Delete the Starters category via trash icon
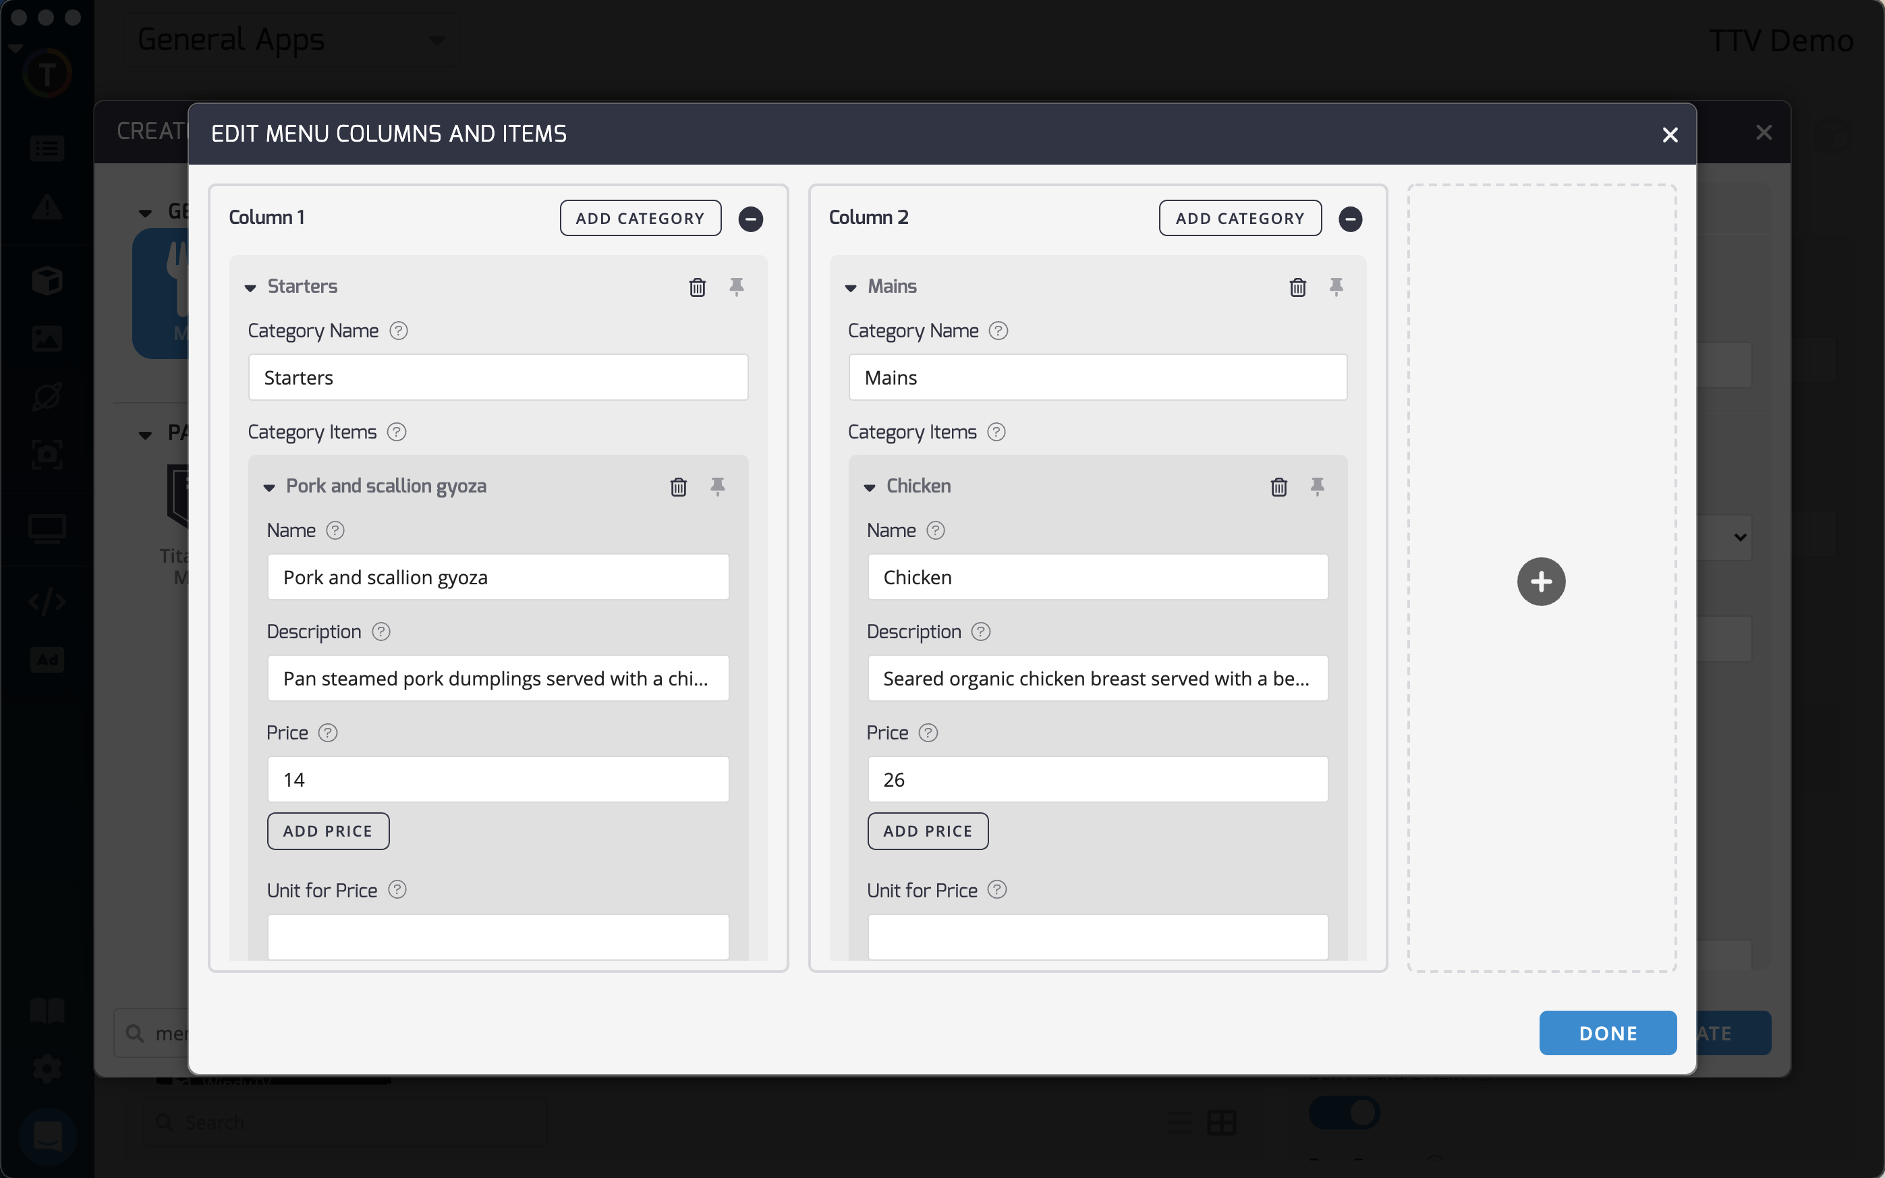 [x=697, y=287]
